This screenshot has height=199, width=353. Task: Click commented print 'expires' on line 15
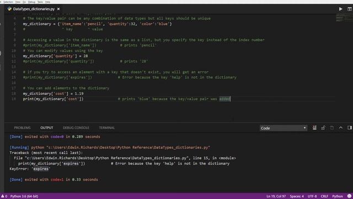pos(57,77)
